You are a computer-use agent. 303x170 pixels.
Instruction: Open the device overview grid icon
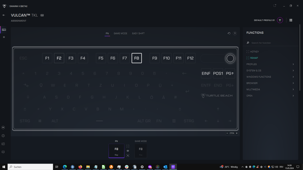coord(291,20)
